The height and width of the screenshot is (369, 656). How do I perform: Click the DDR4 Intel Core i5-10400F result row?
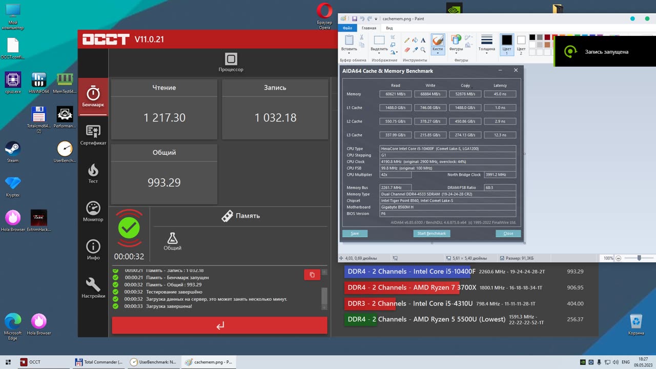click(465, 272)
